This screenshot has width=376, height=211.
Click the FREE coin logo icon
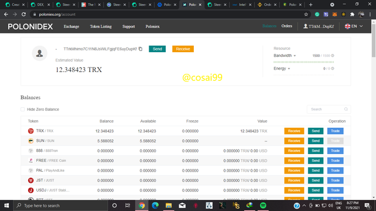click(x=31, y=161)
